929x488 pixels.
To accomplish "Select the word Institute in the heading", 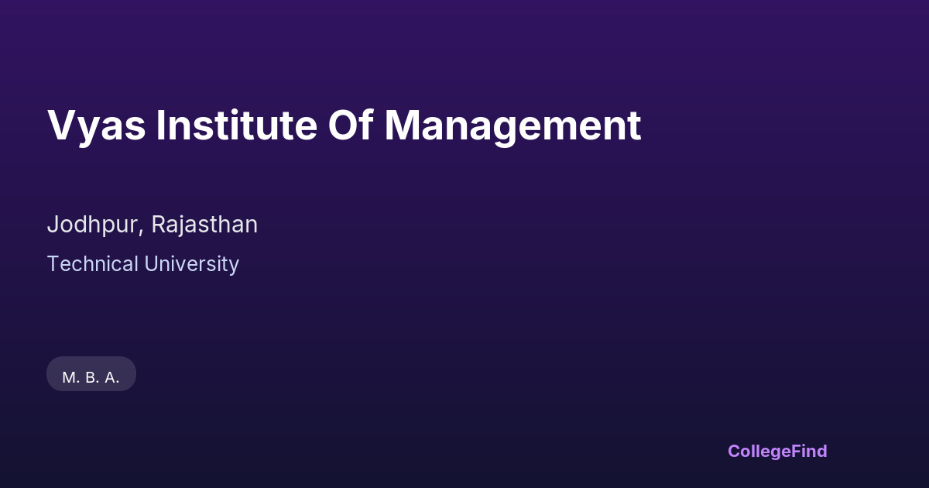I will click(236, 125).
